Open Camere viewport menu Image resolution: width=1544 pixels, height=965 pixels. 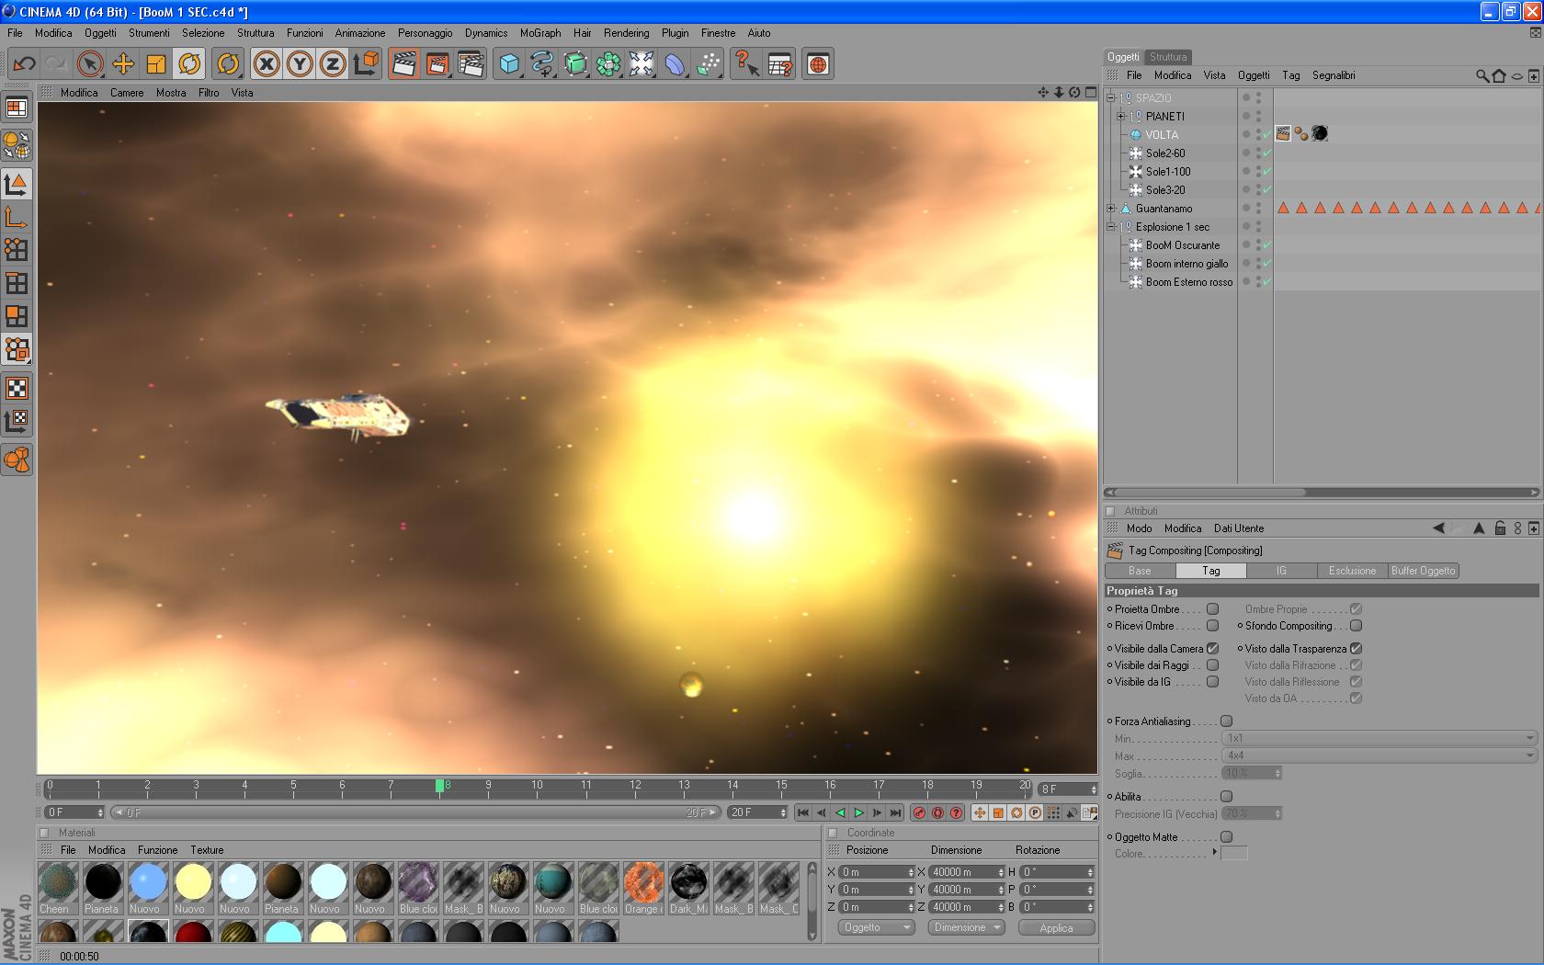(127, 92)
